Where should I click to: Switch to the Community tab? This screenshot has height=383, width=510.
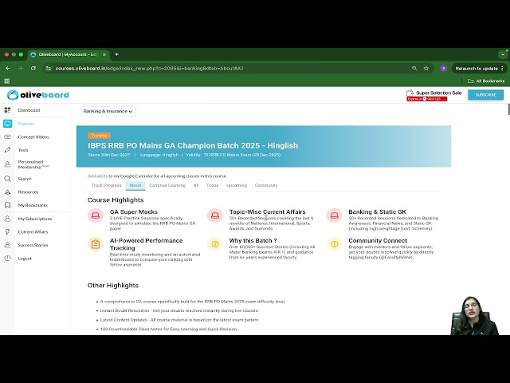266,185
